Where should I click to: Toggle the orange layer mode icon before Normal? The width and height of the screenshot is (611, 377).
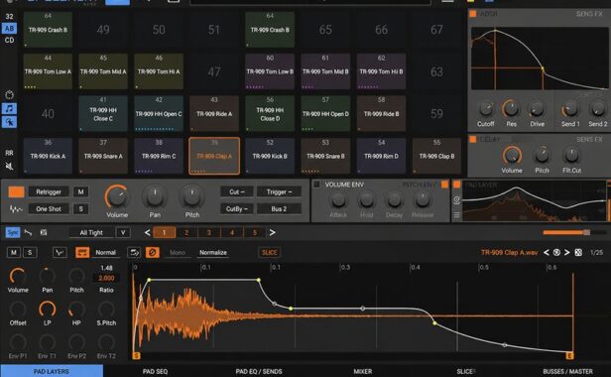82,253
